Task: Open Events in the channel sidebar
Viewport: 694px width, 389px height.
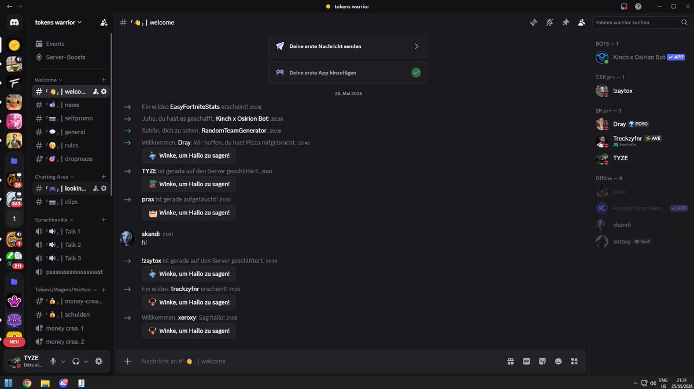Action: (x=72, y=44)
